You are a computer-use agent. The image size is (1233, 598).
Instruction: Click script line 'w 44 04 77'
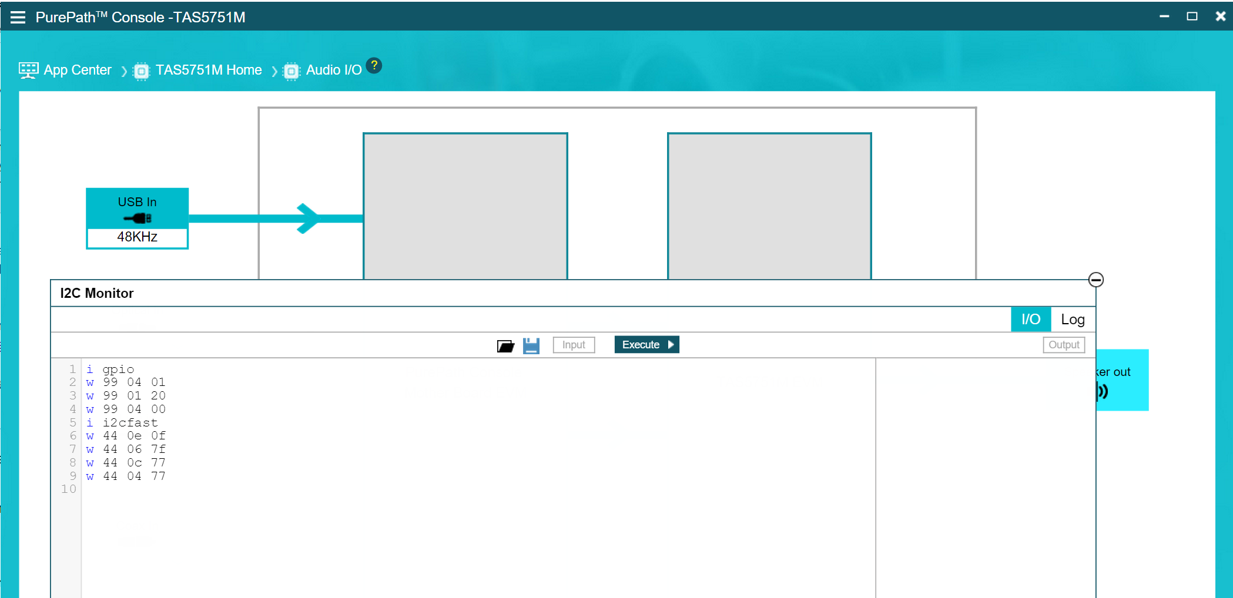click(x=126, y=476)
